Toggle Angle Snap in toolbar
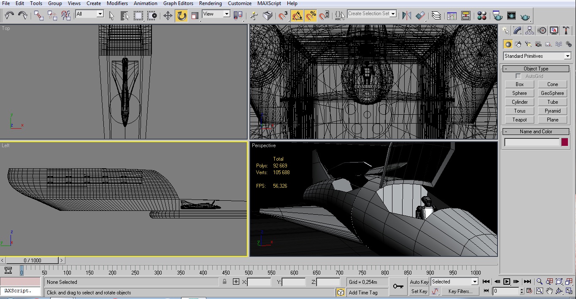The image size is (576, 299). point(297,16)
